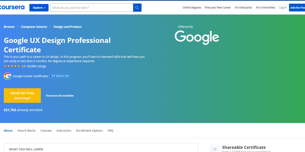Switch to Courses tab
The height and width of the screenshot is (152, 305).
coord(46,130)
